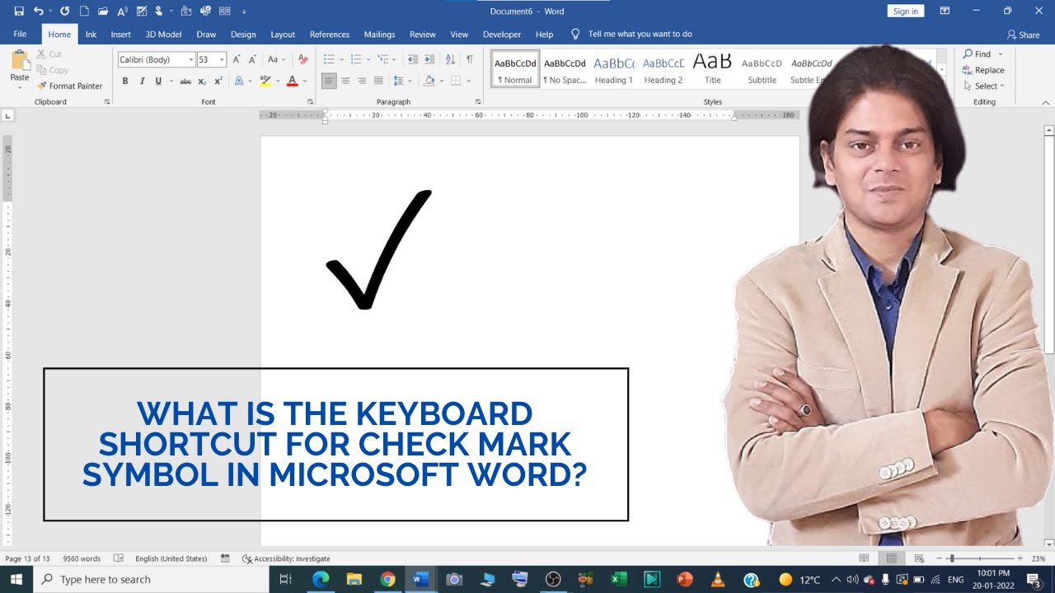Click the Windows Start button
The height and width of the screenshot is (593, 1055).
16,579
